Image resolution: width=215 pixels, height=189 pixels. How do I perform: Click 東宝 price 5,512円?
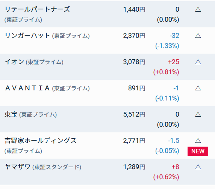(134, 114)
